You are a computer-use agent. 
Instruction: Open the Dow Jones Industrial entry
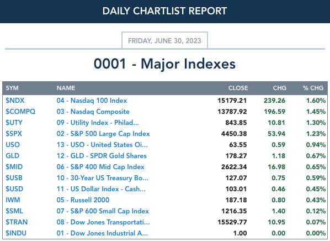102,233
